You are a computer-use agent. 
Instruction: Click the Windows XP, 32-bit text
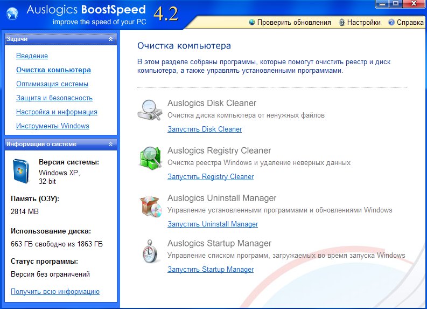click(59, 177)
